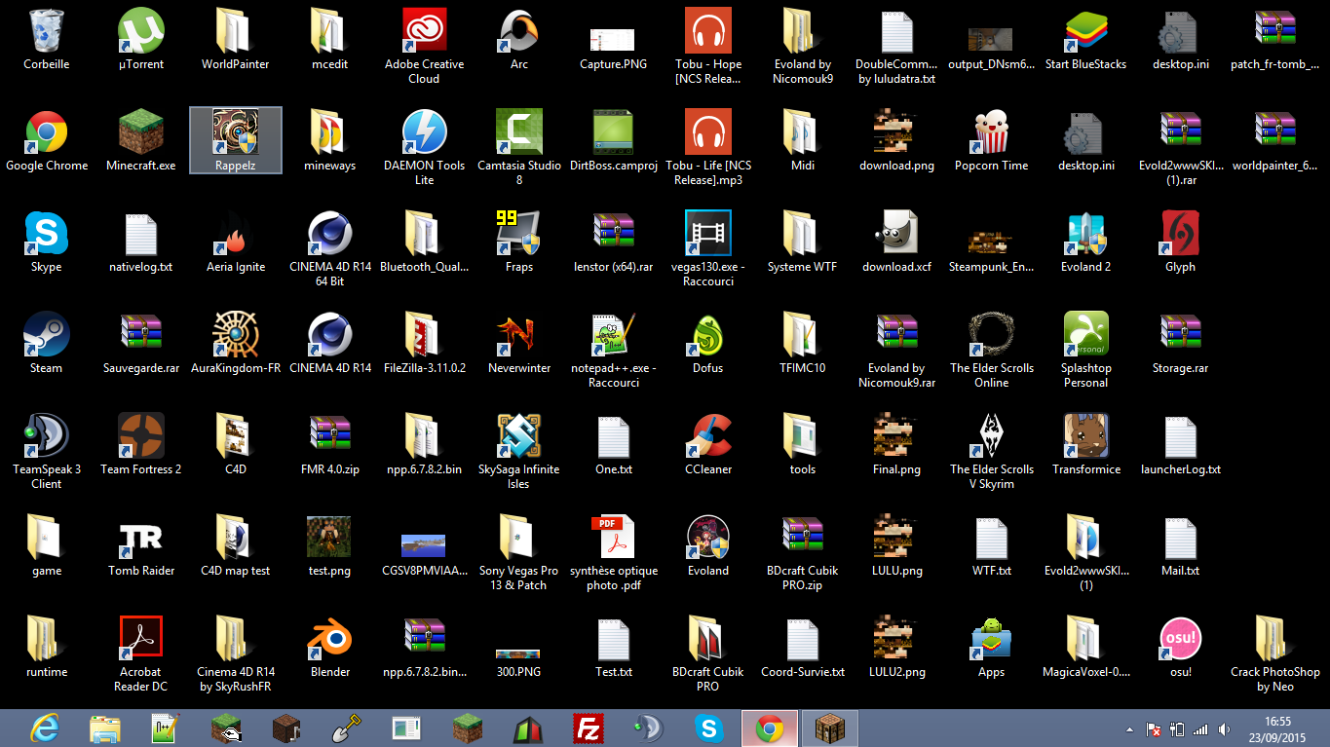The image size is (1330, 747).
Task: Select DirtBoss.camproj project file
Action: 614,140
